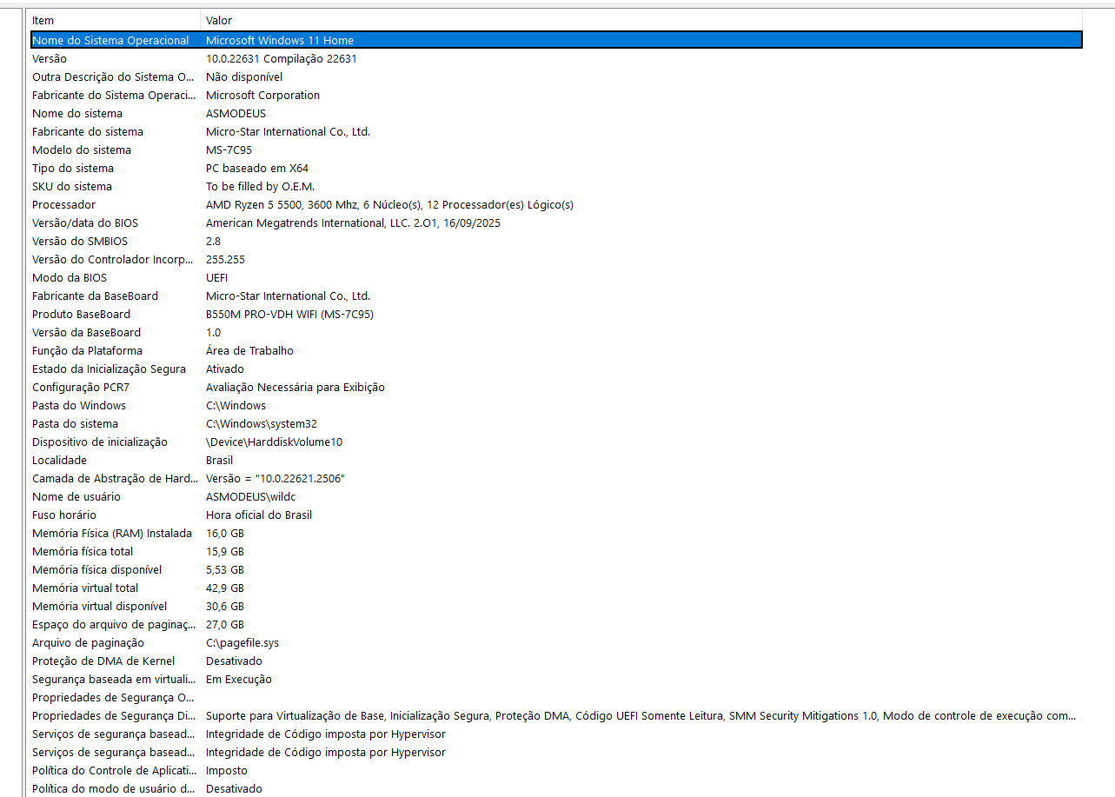1115x797 pixels.
Task: Click the "\Device\HarddiskVolume10" value
Action: (x=275, y=442)
